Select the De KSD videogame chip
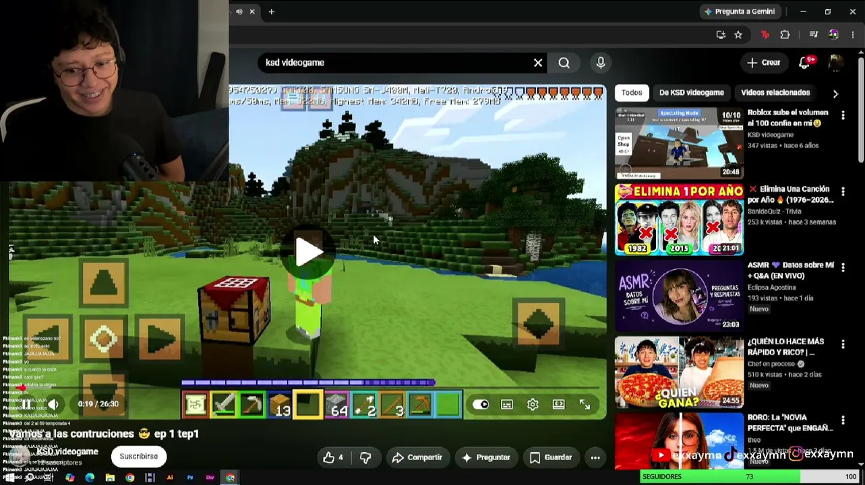The height and width of the screenshot is (485, 865). (x=692, y=92)
